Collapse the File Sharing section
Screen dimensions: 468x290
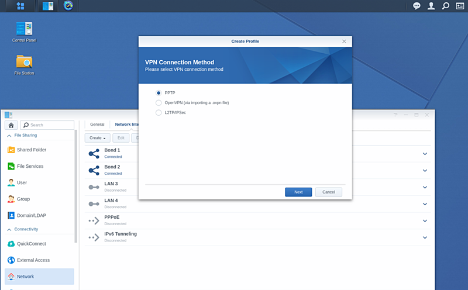9,136
